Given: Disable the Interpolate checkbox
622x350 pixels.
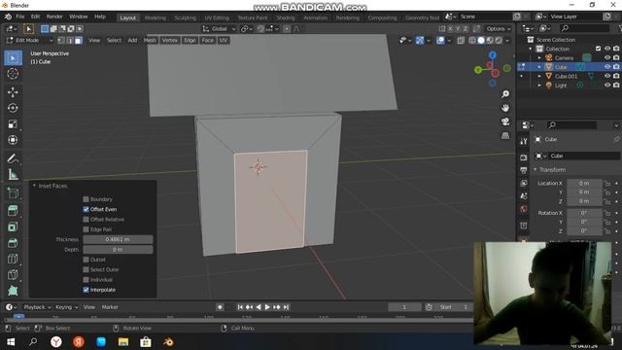Looking at the screenshot, I should [x=86, y=290].
